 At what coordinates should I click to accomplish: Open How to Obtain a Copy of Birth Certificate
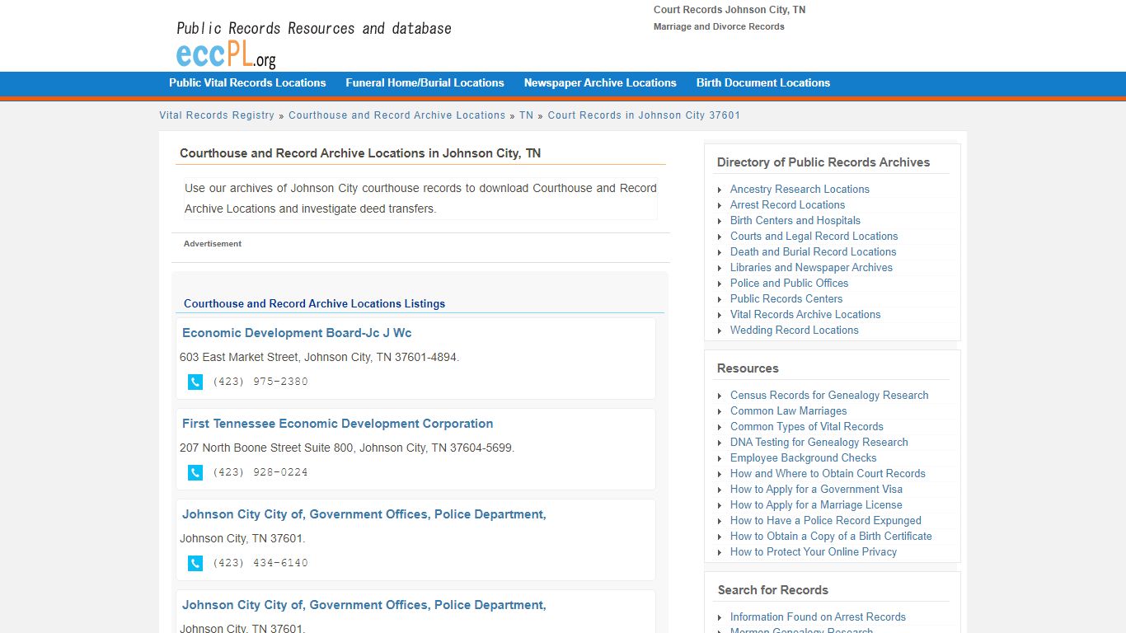tap(831, 536)
